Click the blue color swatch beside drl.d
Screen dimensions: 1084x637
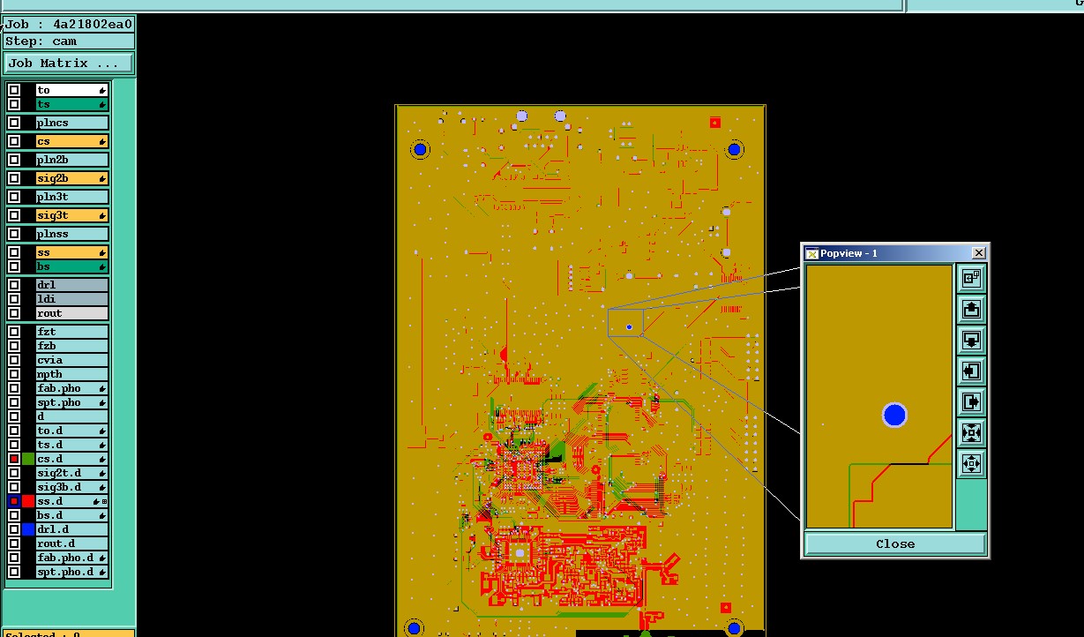tap(28, 529)
